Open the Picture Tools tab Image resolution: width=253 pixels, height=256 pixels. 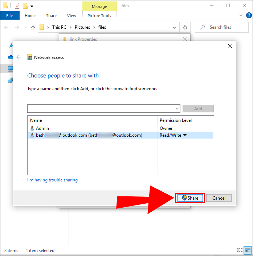(99, 16)
